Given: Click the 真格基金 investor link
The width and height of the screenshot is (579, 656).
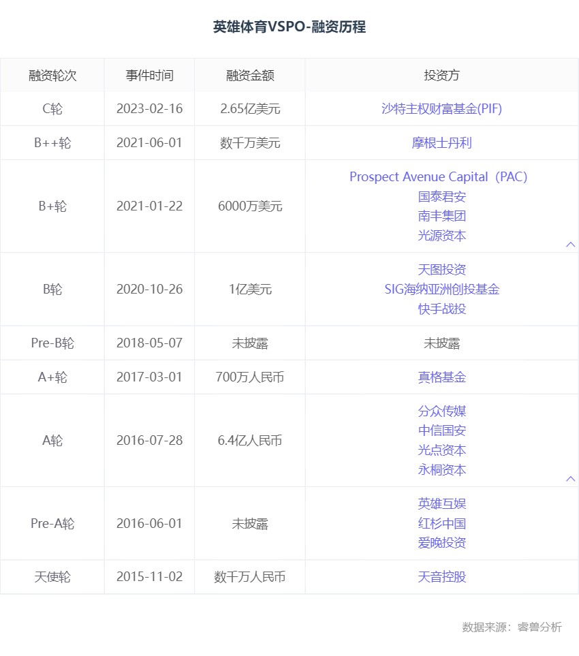Looking at the screenshot, I should click(442, 377).
